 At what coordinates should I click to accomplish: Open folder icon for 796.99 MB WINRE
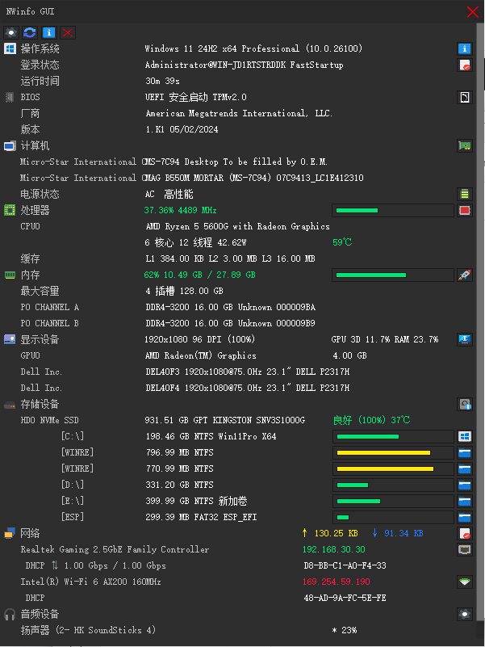[x=465, y=452]
